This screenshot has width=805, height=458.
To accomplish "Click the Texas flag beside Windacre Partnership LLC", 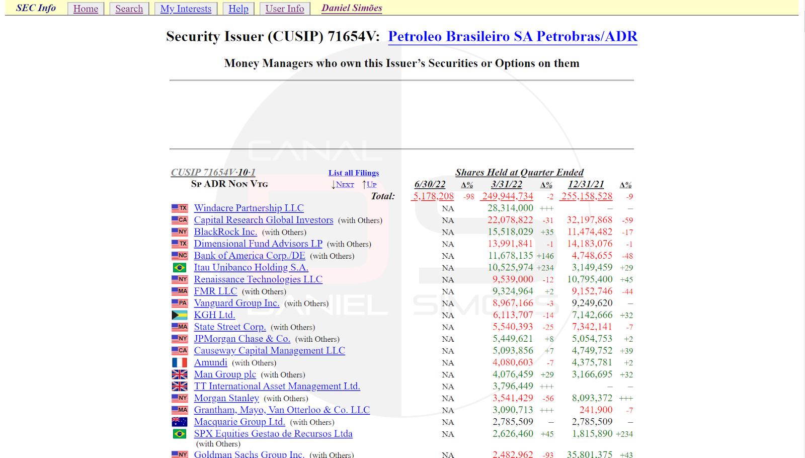I will pyautogui.click(x=180, y=208).
